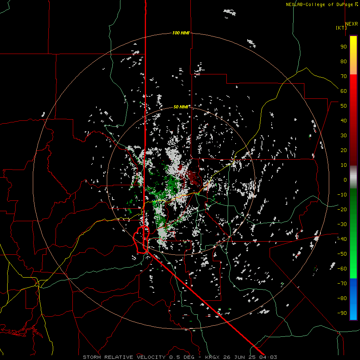Click the -80 value on the velocity scale
This screenshot has height=360, width=360.
click(342, 298)
